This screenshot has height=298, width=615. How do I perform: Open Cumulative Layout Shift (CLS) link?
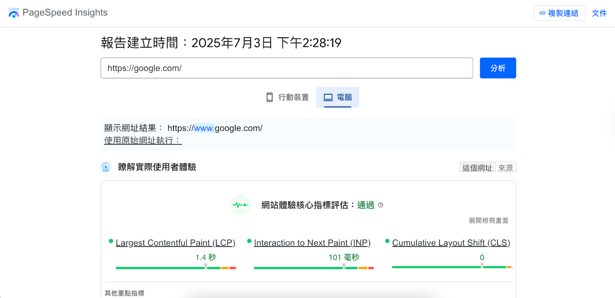pyautogui.click(x=451, y=243)
